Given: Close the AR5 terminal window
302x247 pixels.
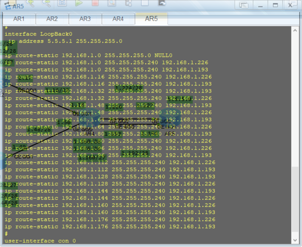Looking at the screenshot, I should tap(290, 5).
